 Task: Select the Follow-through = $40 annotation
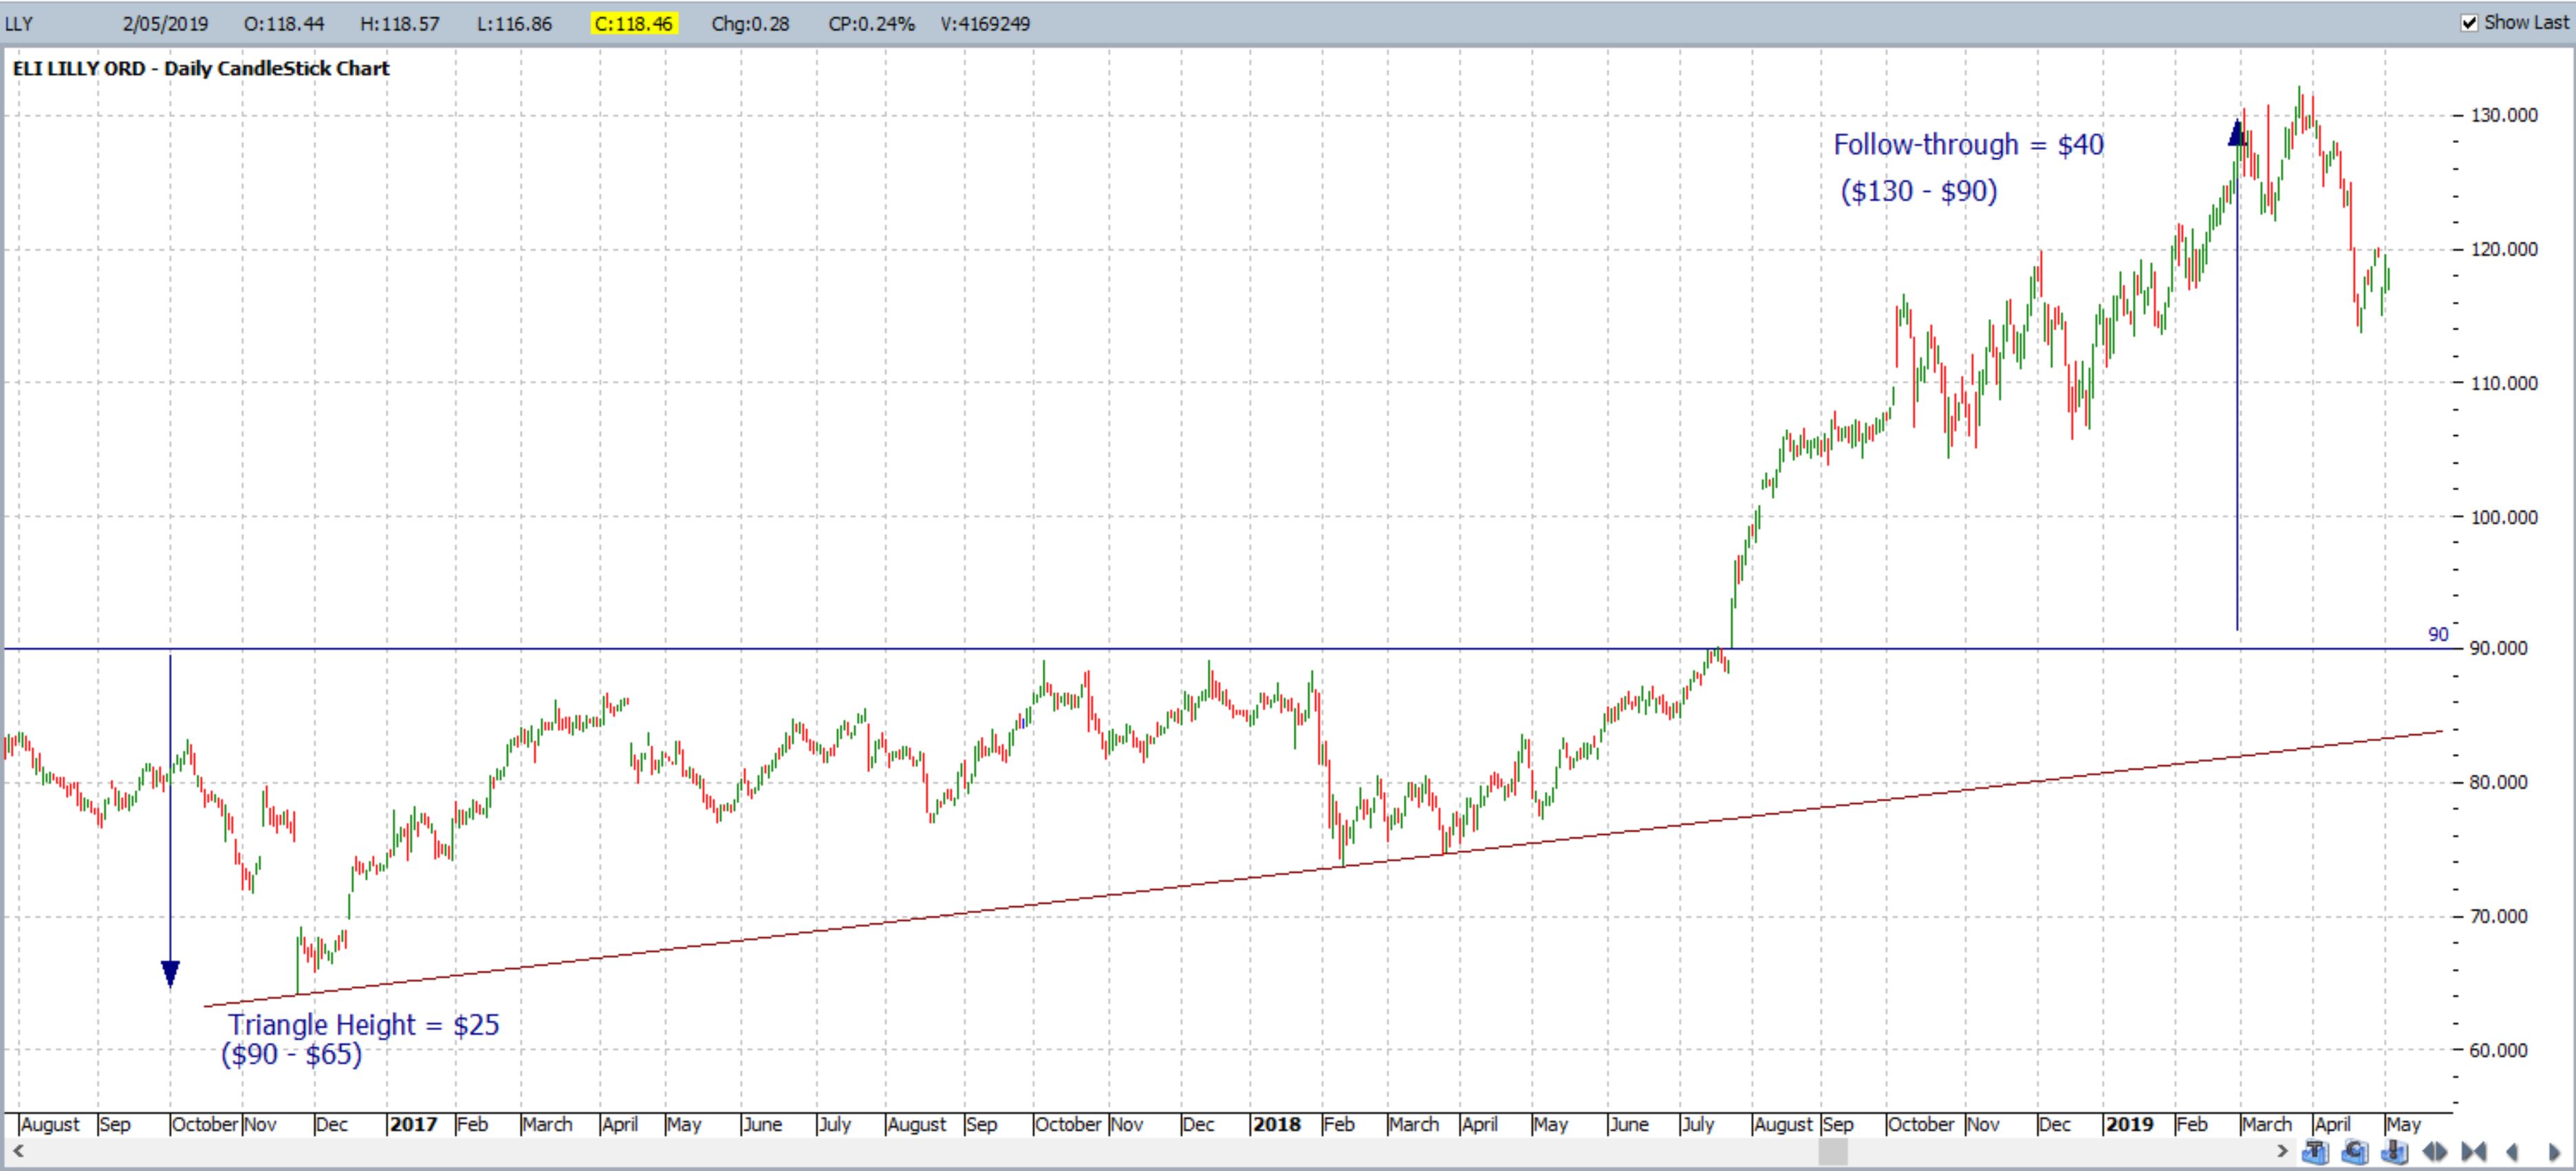click(x=1968, y=145)
